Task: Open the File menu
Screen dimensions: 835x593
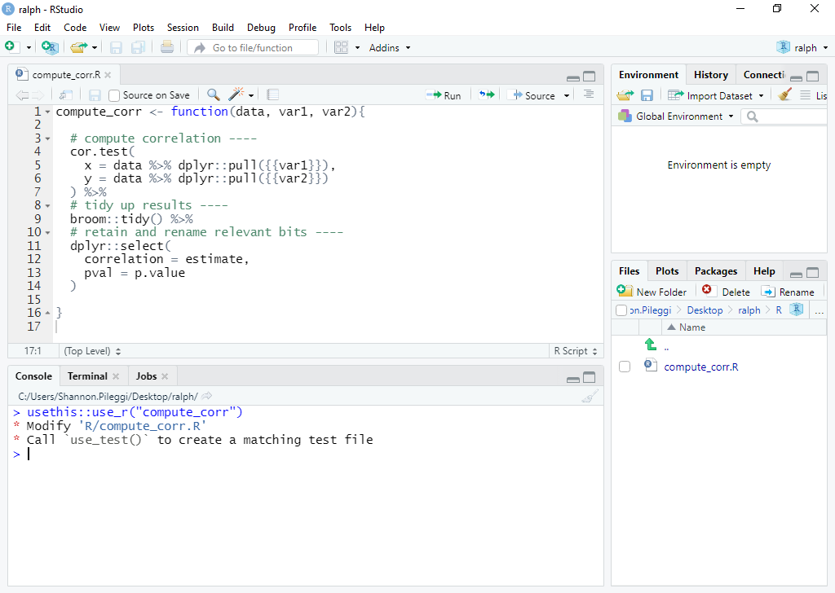Action: click(x=14, y=28)
